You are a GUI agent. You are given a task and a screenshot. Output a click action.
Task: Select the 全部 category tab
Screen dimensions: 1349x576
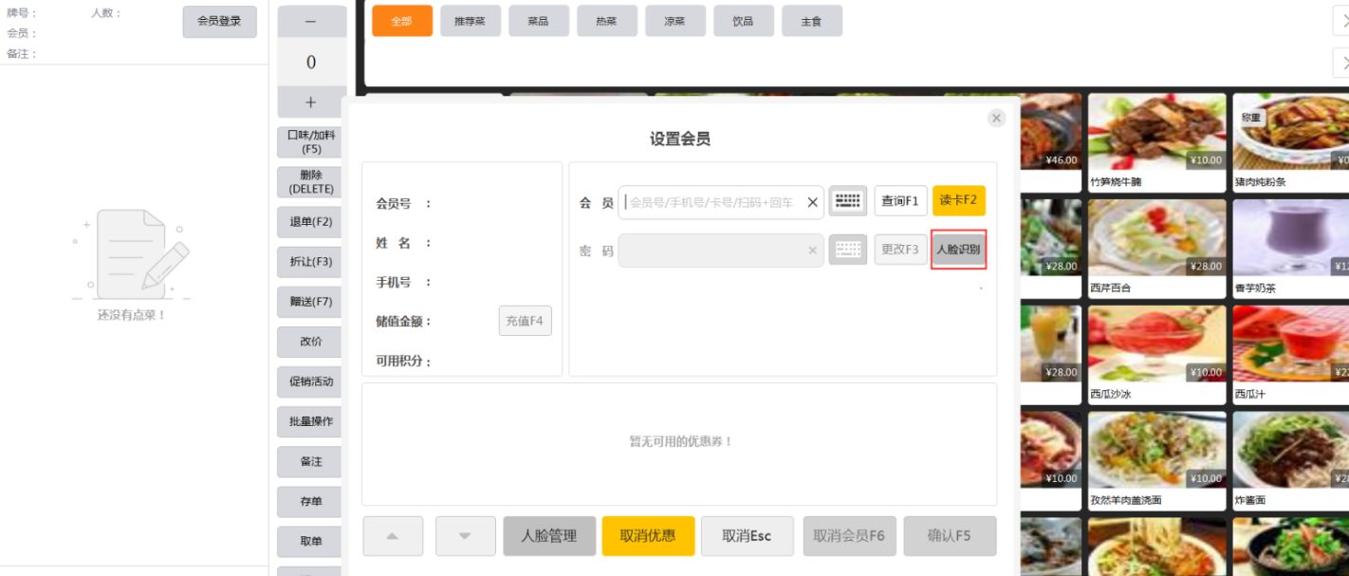pos(402,21)
